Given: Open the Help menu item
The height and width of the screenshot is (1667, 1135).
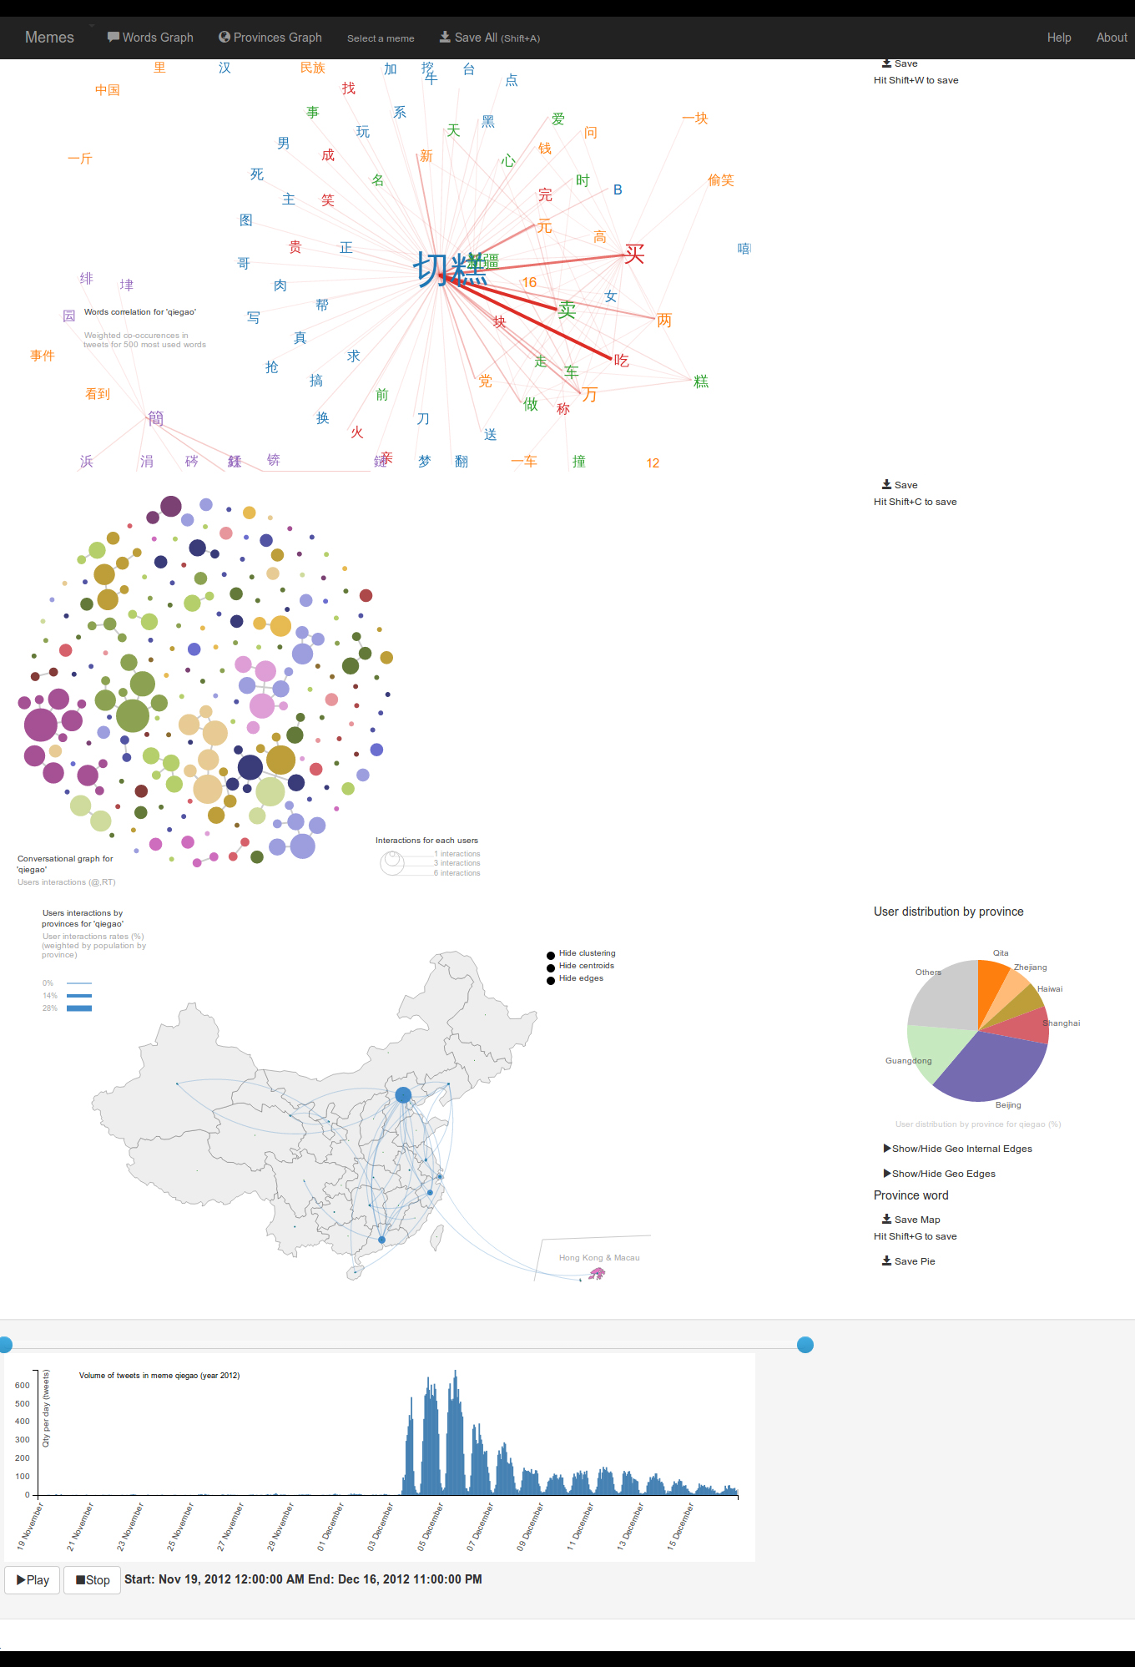Looking at the screenshot, I should [1059, 38].
